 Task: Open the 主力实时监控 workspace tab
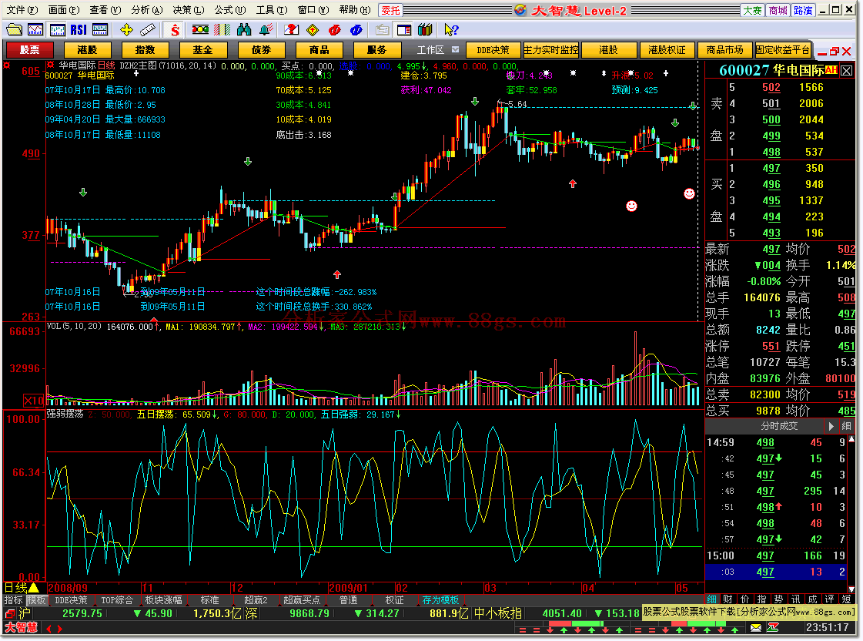[551, 50]
